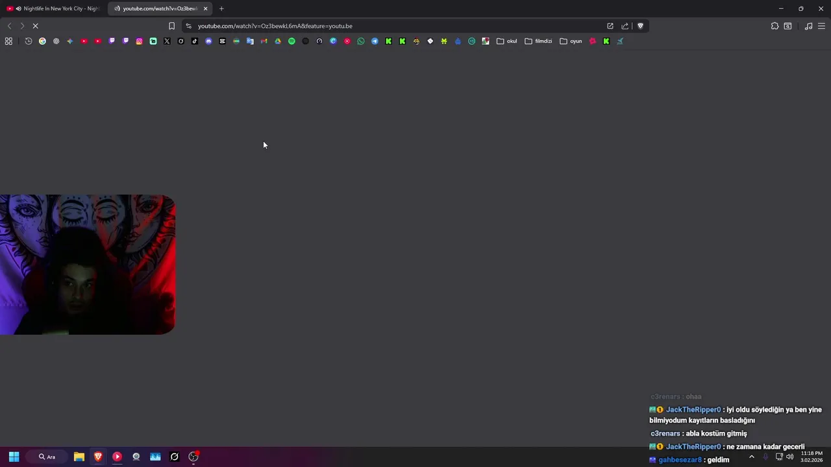Open the Telegram bookmark icon
The height and width of the screenshot is (467, 831).
(x=375, y=41)
